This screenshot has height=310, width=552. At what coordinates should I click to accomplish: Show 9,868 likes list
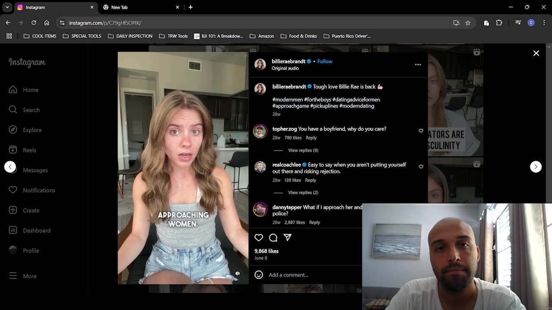(x=267, y=251)
